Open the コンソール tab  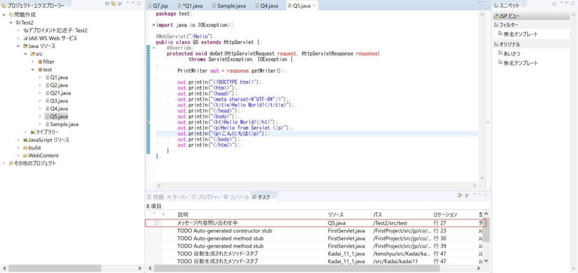pyautogui.click(x=237, y=197)
